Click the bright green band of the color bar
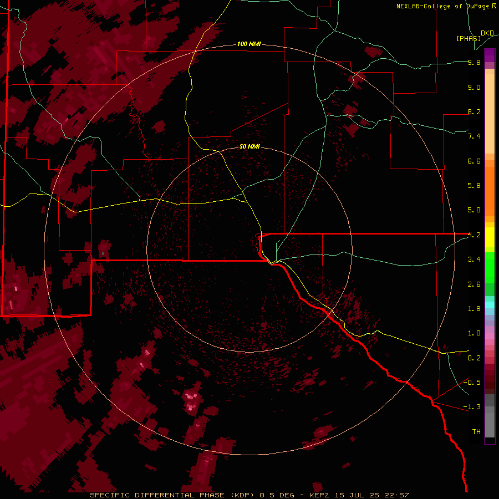 click(x=490, y=267)
